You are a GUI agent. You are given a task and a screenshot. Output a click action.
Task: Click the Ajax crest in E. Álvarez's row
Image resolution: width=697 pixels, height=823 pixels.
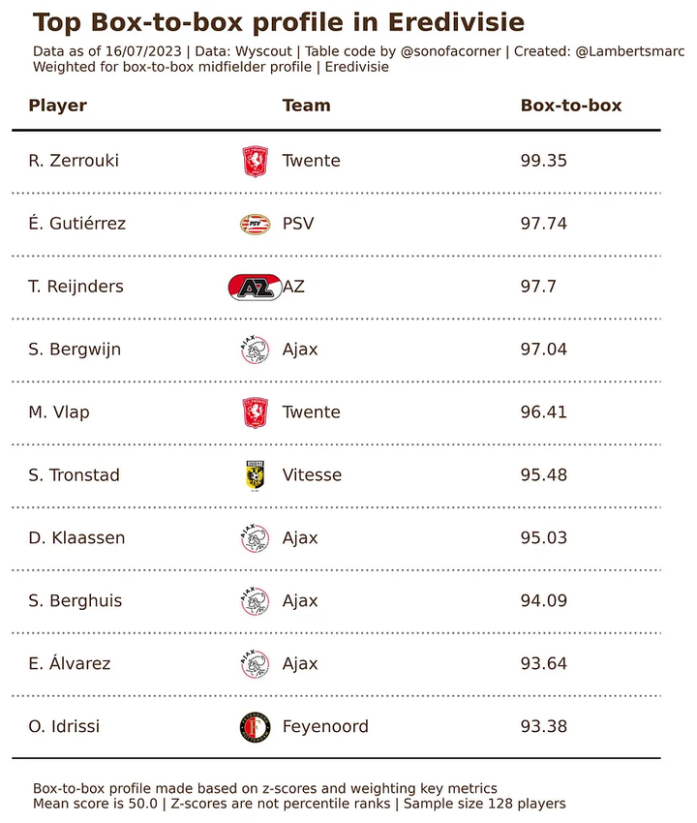(x=254, y=664)
